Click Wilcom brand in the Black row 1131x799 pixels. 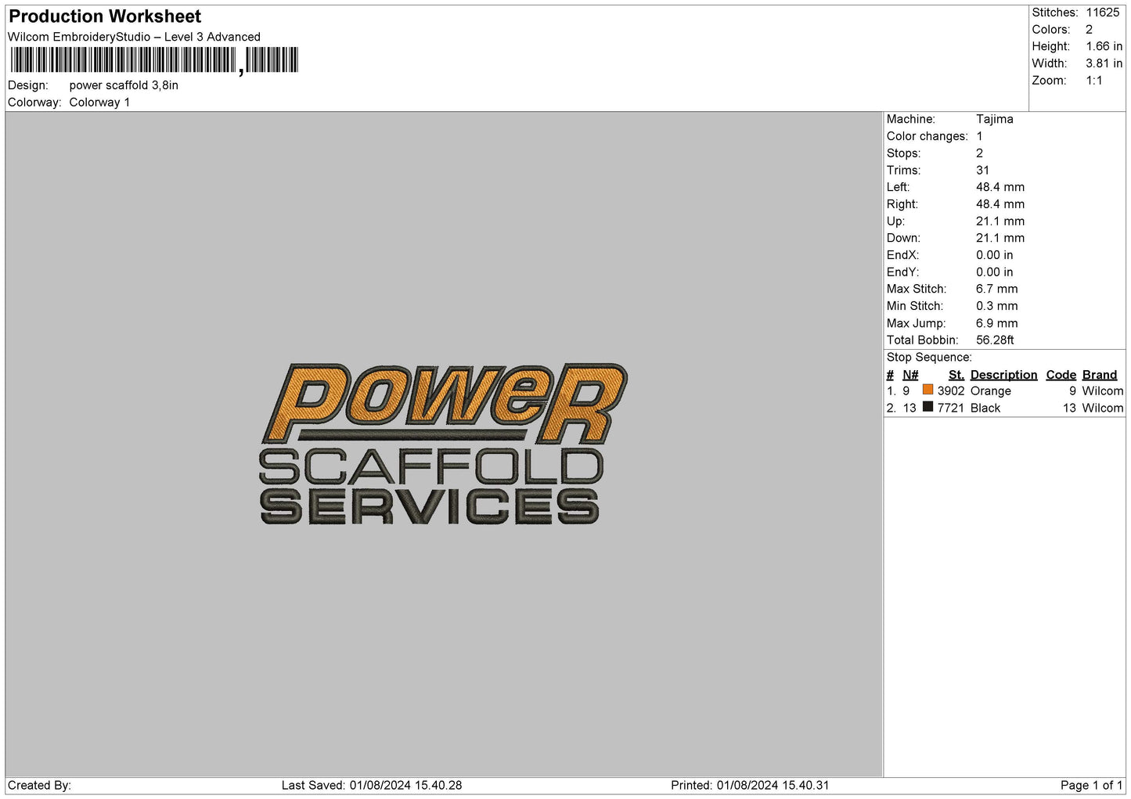(x=1102, y=408)
